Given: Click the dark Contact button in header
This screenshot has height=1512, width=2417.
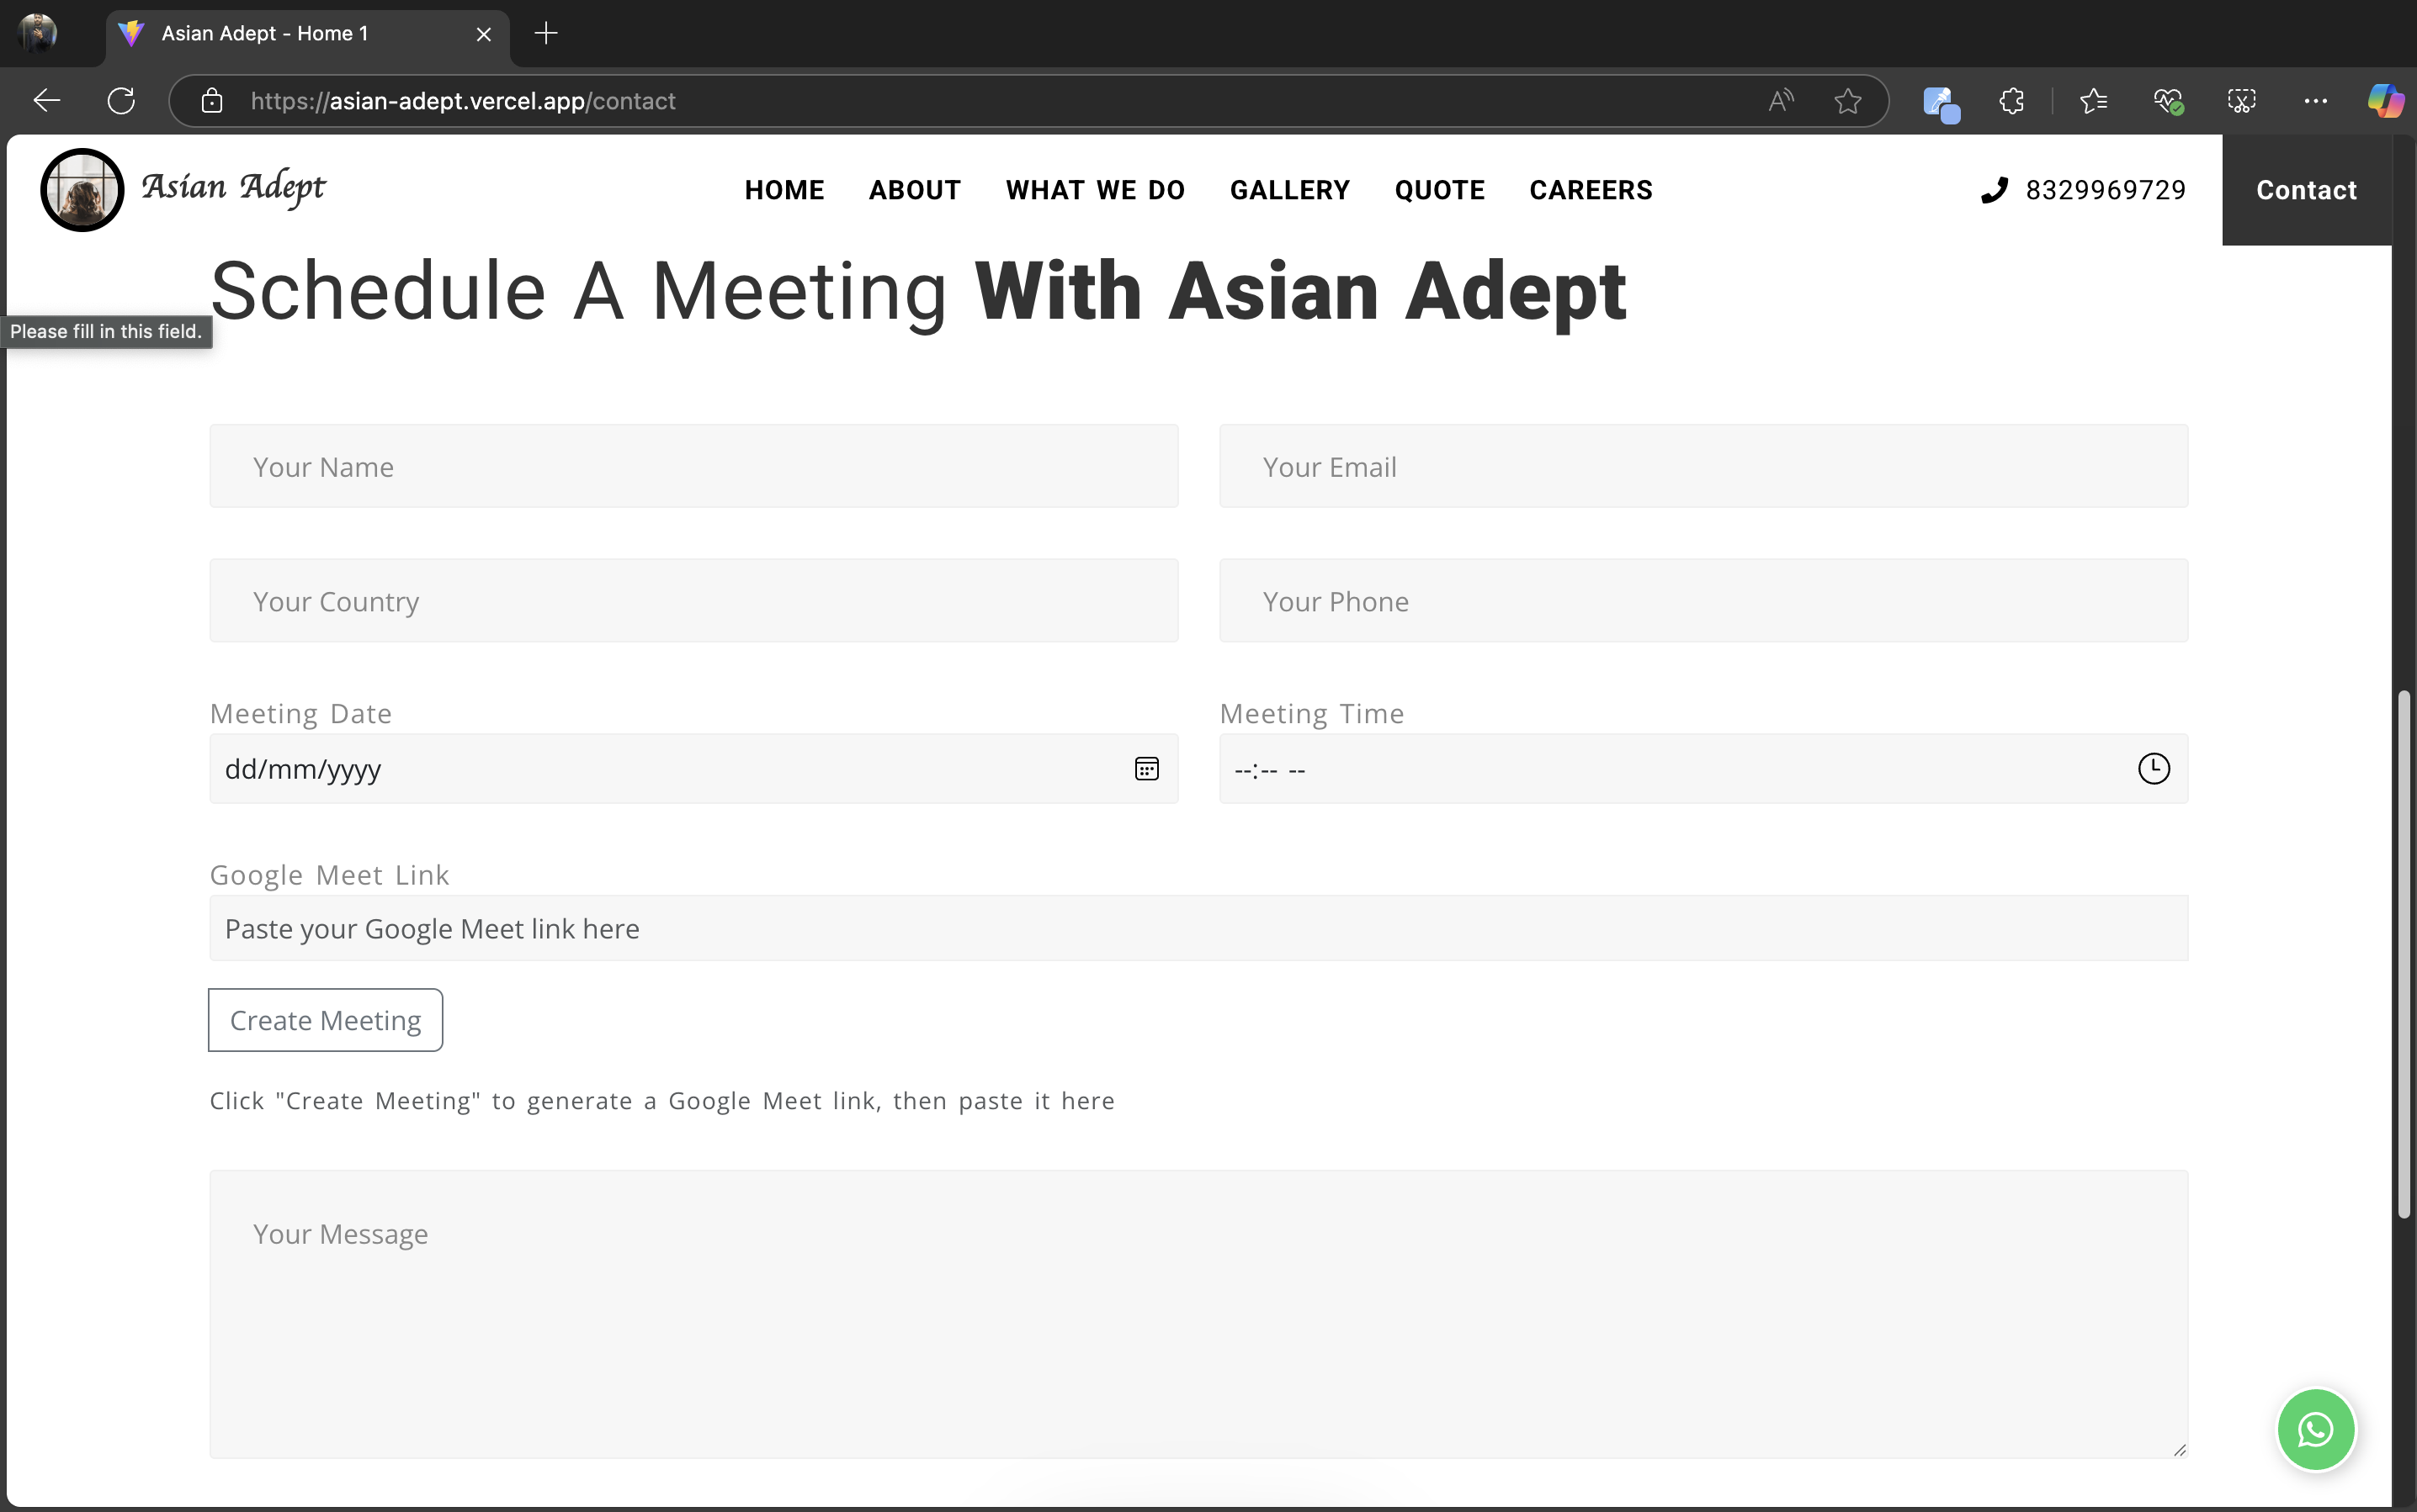Looking at the screenshot, I should 2306,190.
